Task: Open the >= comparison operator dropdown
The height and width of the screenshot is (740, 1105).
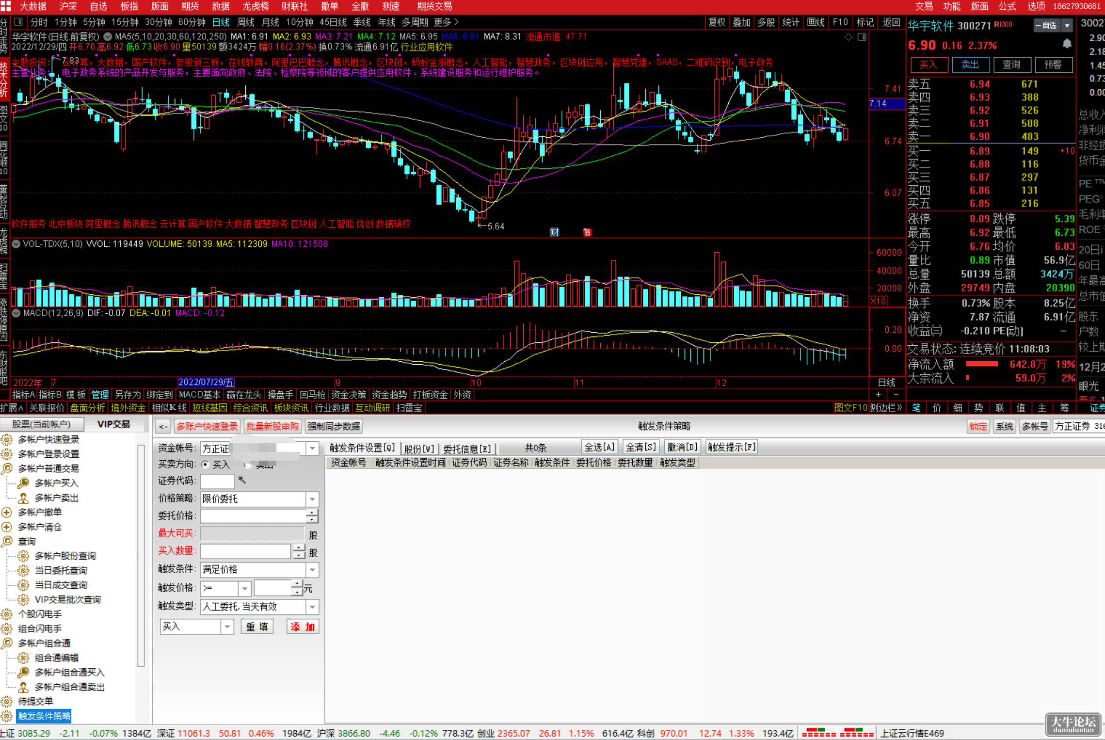Action: 245,589
